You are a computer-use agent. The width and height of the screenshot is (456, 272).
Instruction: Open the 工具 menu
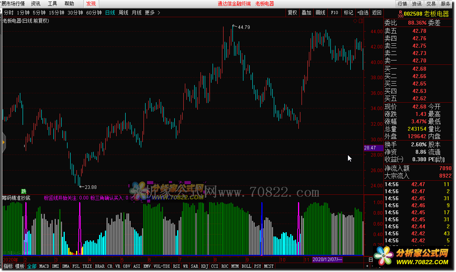click(x=52, y=4)
